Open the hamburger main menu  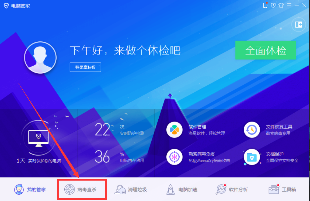[289, 5]
